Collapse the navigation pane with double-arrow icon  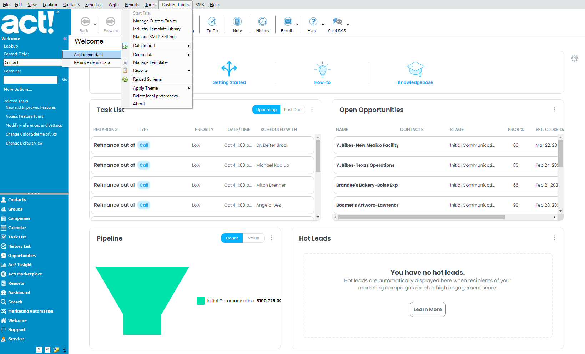(x=65, y=39)
